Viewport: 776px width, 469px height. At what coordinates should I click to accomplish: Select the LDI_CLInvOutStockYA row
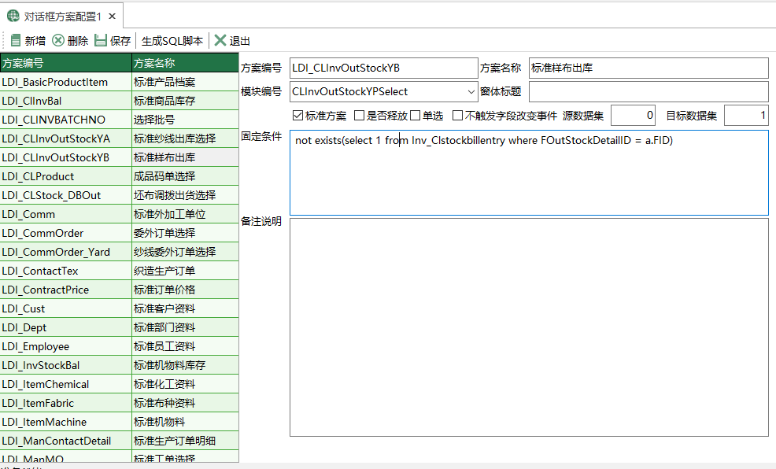[120, 138]
